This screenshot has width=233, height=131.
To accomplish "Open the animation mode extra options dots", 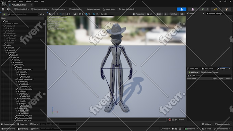I will click(207, 9).
